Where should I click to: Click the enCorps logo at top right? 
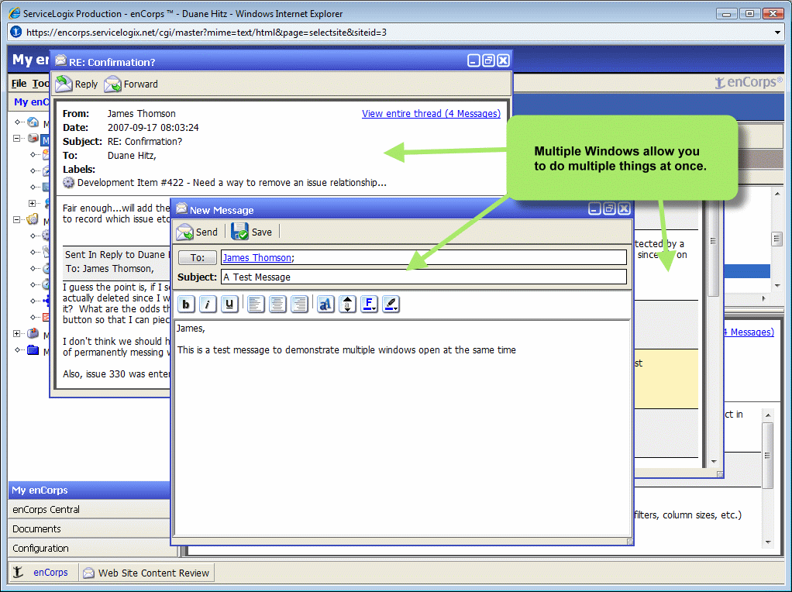tap(748, 82)
